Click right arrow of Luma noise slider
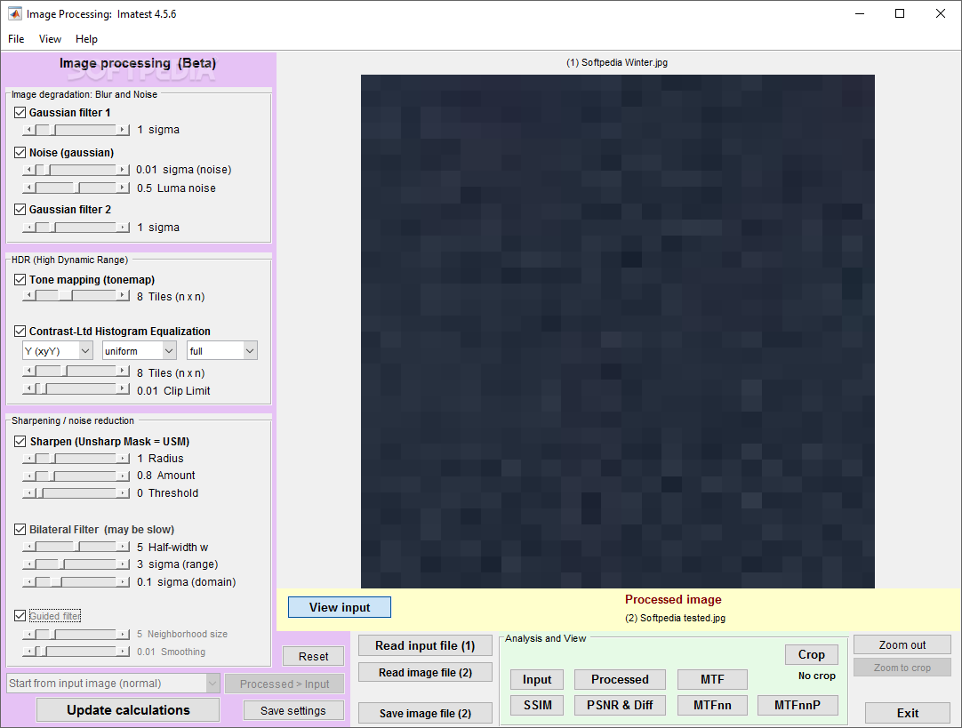This screenshot has height=728, width=962. [124, 188]
